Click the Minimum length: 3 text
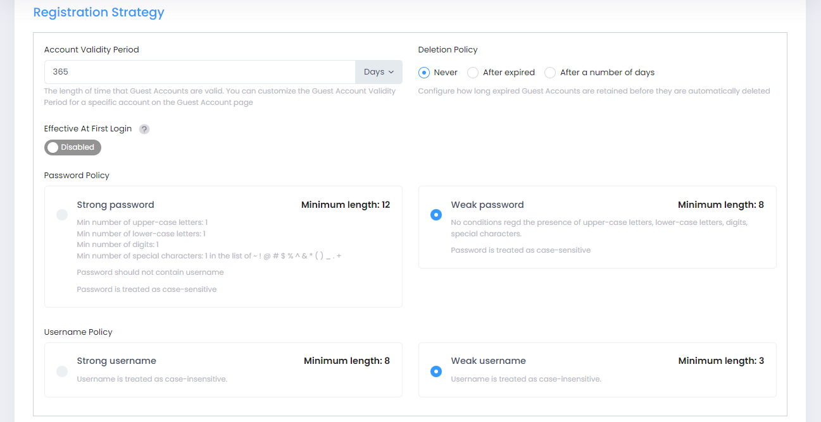The image size is (821, 422). 721,361
